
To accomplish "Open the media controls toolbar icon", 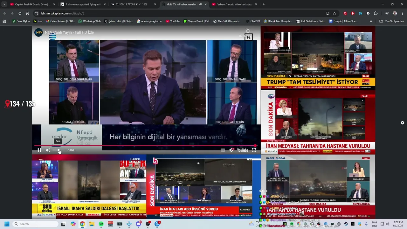I will [x=387, y=13].
